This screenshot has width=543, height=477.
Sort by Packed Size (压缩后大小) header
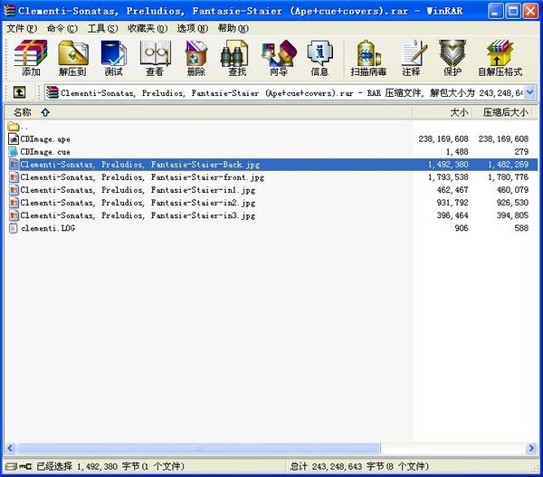tap(502, 112)
